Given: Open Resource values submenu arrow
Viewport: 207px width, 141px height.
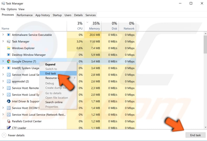Looking at the screenshot, I should (x=75, y=78).
